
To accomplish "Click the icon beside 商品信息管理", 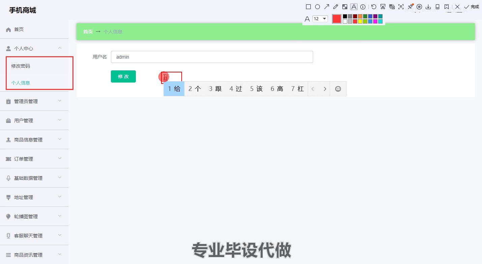I will [x=9, y=140].
